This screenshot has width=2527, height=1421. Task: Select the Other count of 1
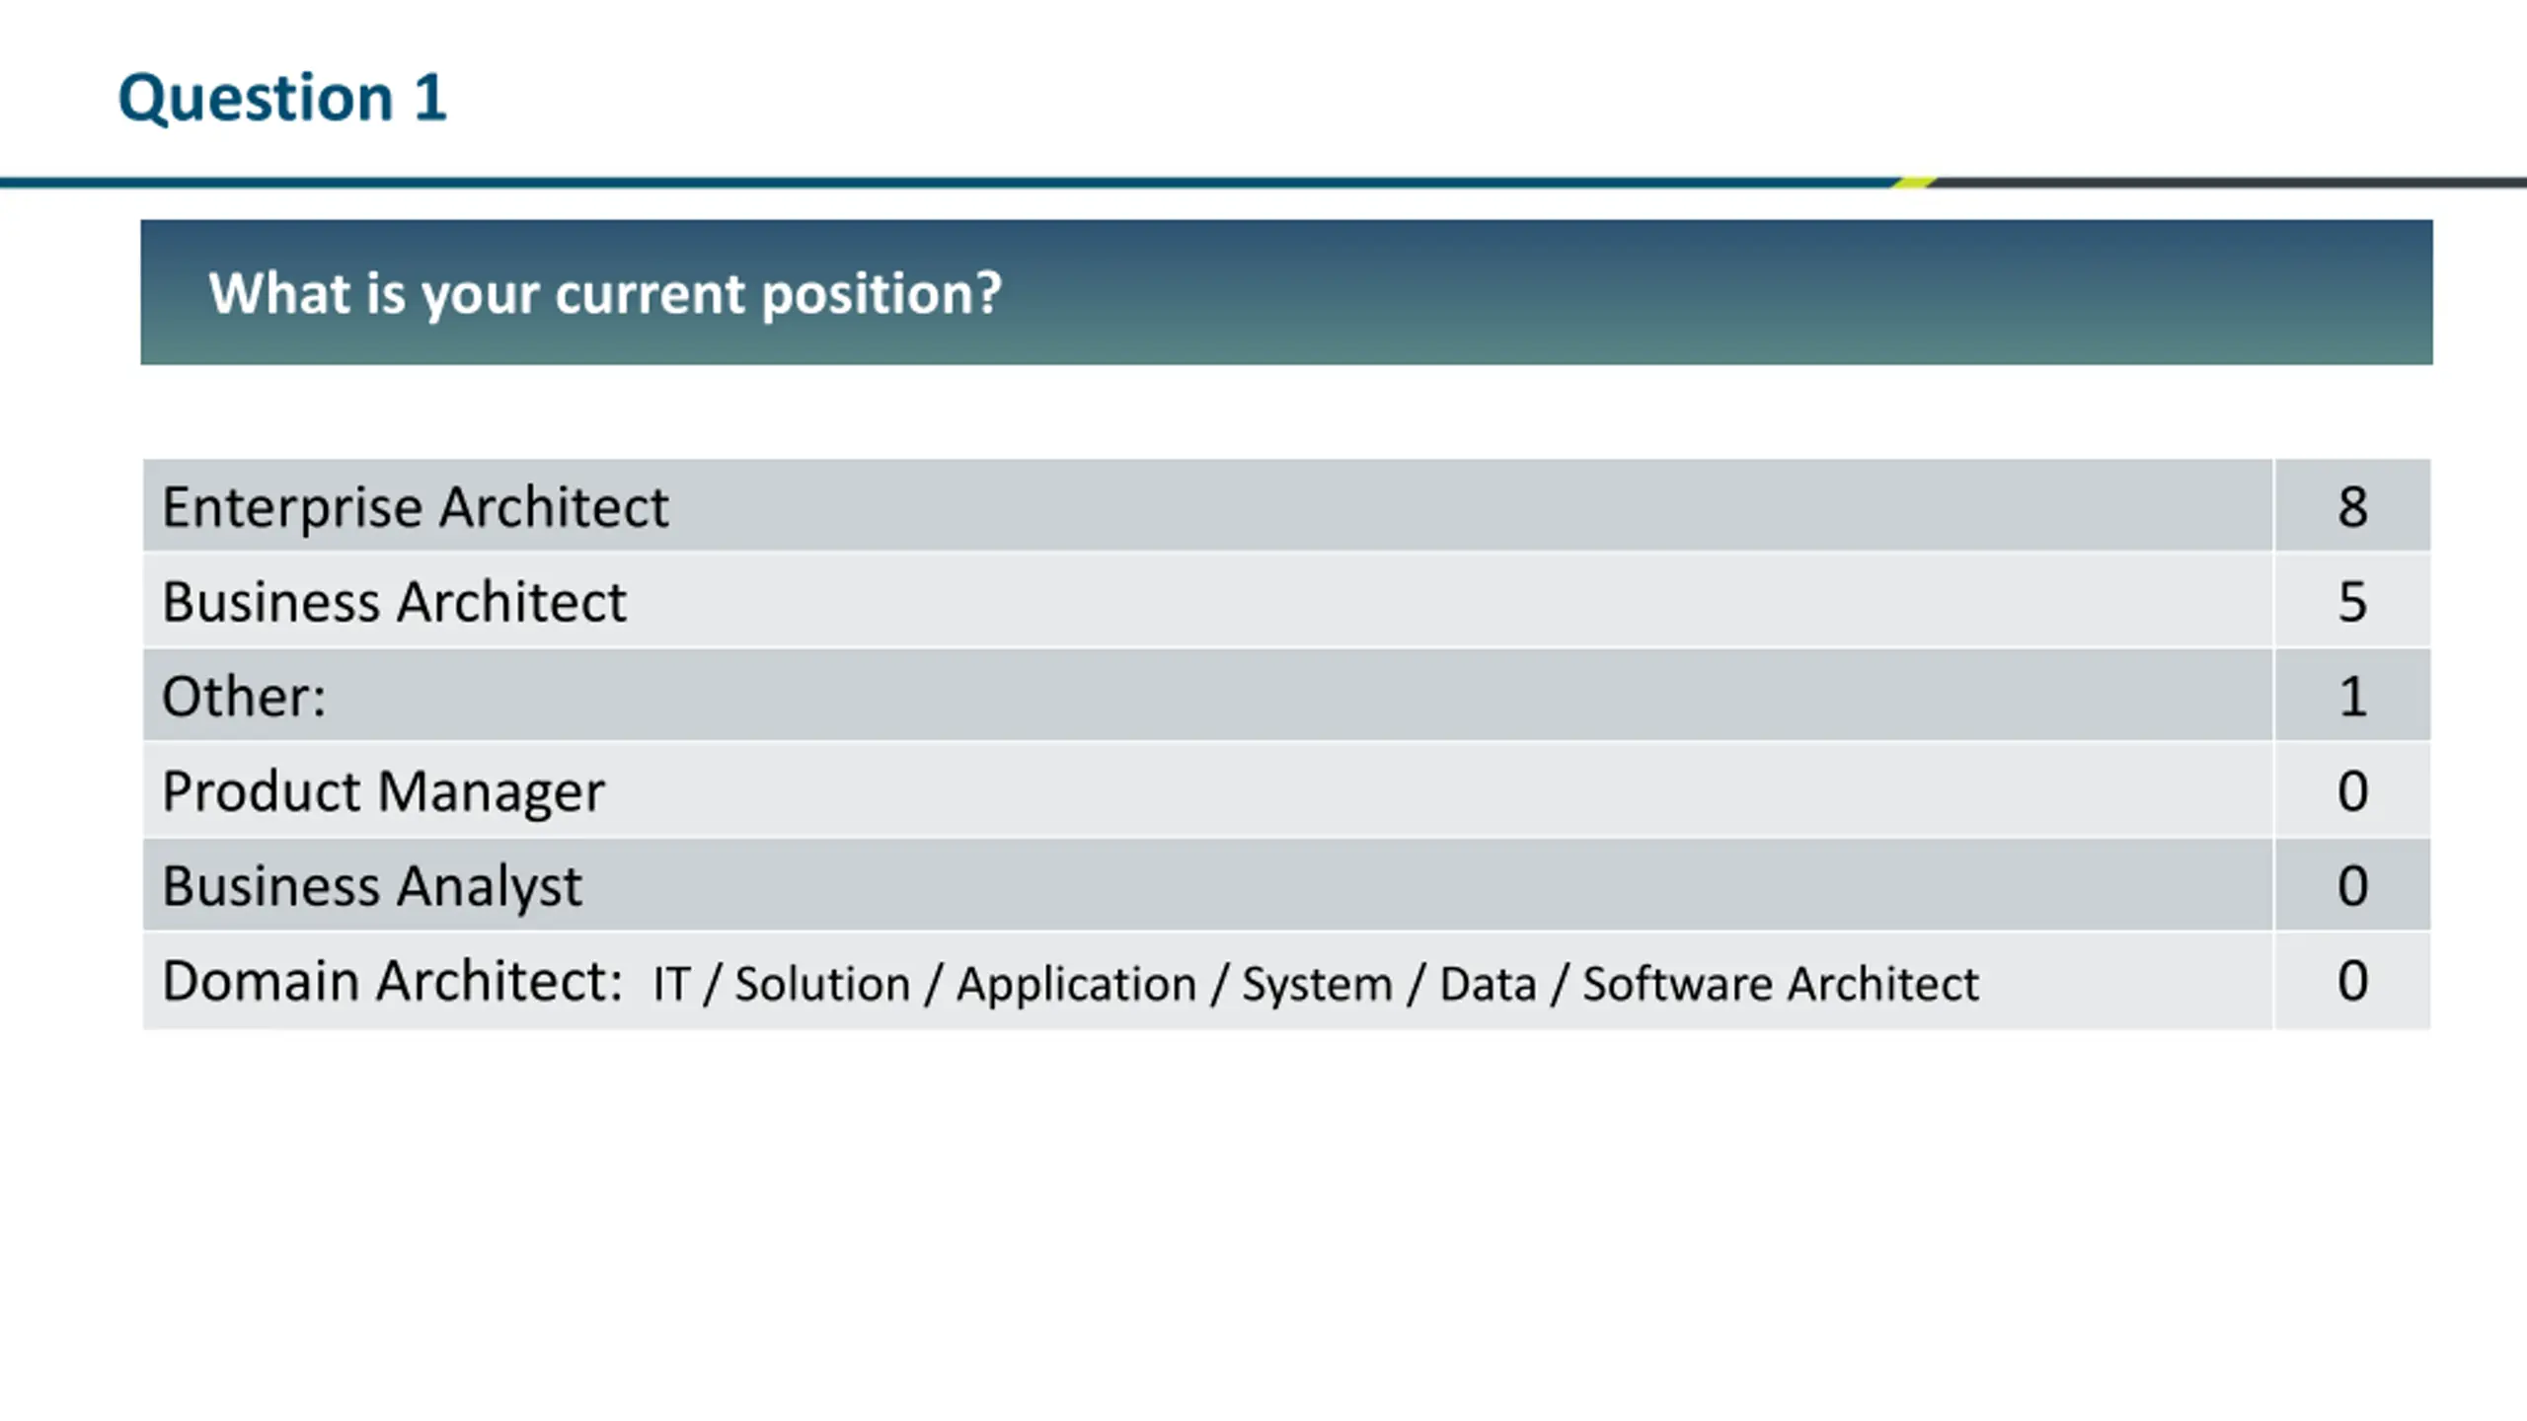tap(2352, 696)
